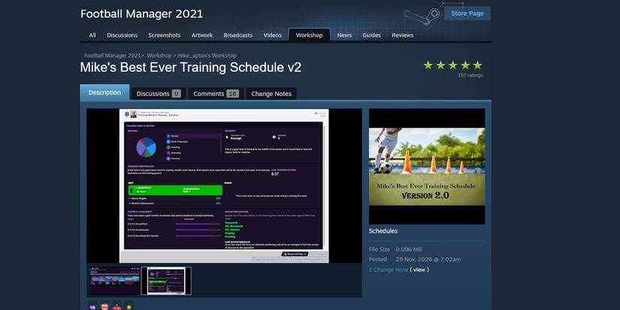Screen dimensions: 620x310
Task: Click the Schedules tag link
Action: pos(383,231)
